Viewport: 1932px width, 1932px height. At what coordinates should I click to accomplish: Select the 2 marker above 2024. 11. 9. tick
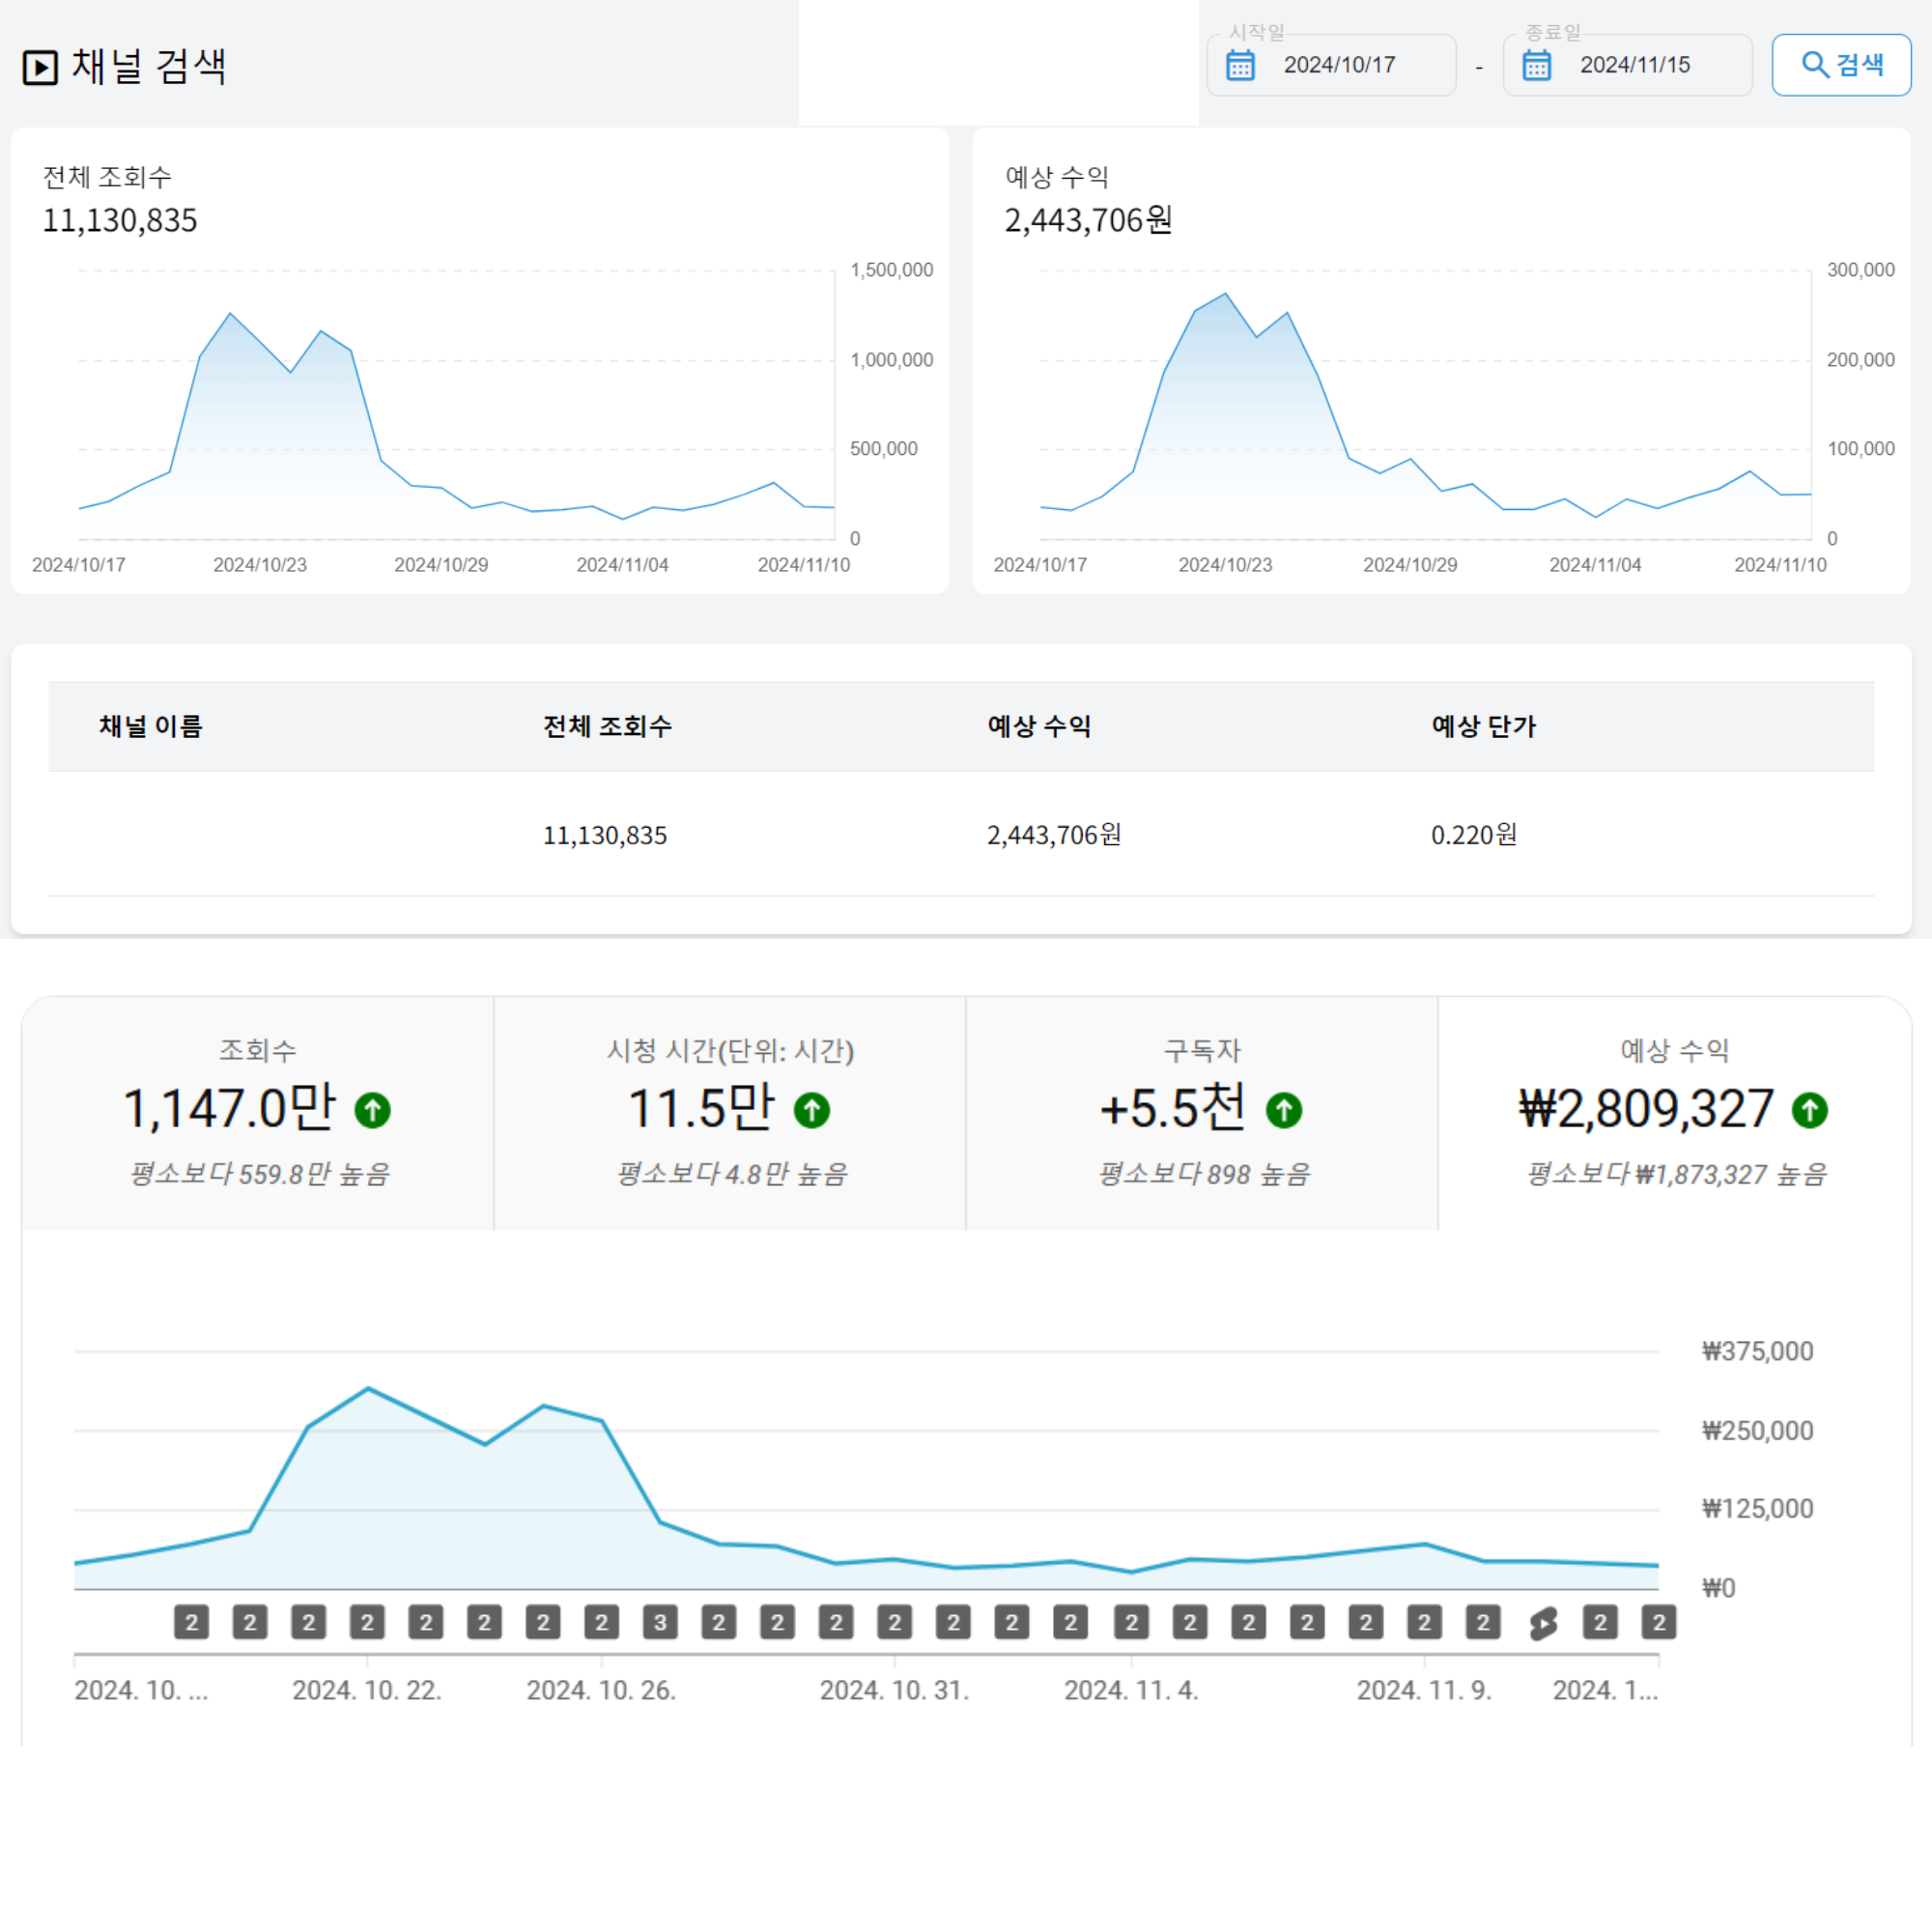pos(1424,1623)
